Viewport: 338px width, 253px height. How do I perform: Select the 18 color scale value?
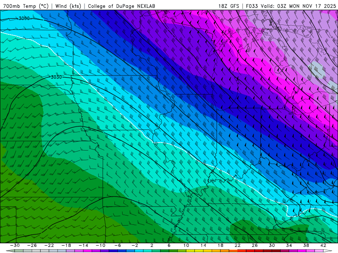(x=220, y=245)
